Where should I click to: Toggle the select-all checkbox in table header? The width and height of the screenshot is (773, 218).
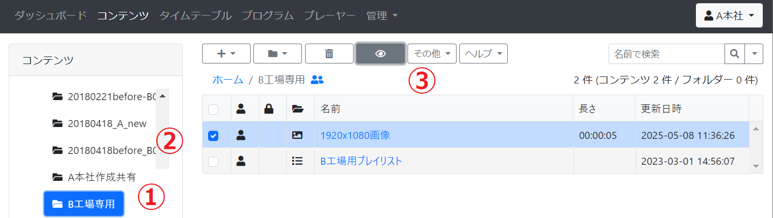[x=213, y=109]
